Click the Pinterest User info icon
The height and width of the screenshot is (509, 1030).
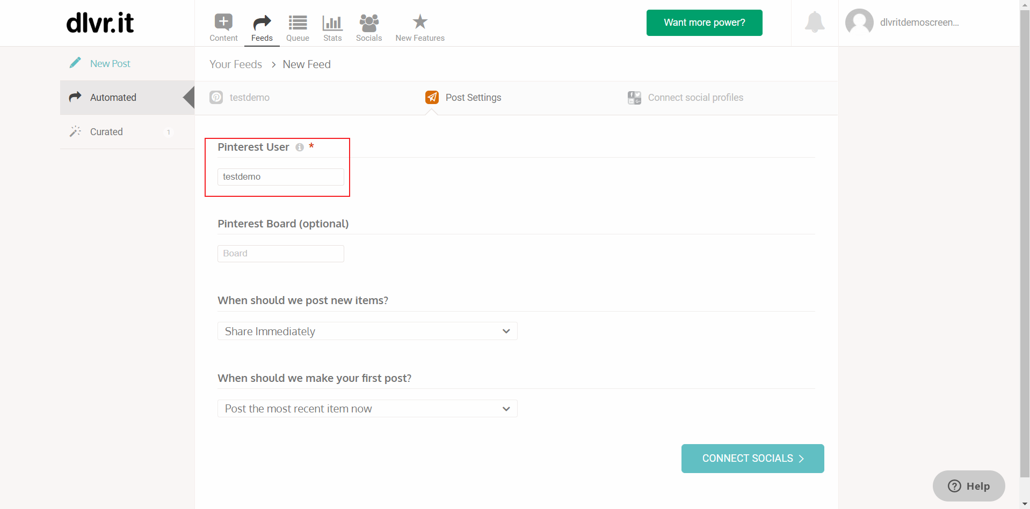[300, 147]
